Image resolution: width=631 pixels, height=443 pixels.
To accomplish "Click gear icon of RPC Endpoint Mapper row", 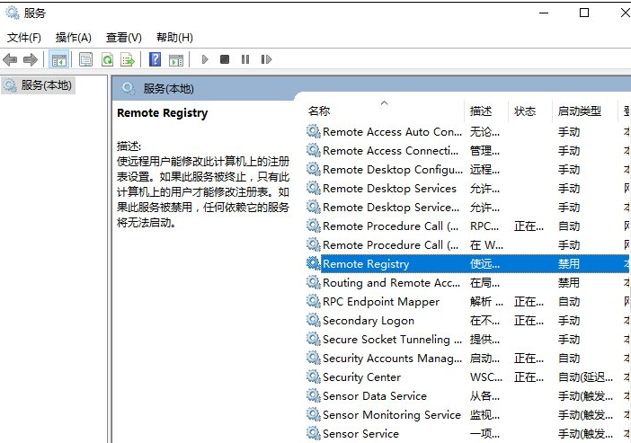I will click(x=313, y=300).
